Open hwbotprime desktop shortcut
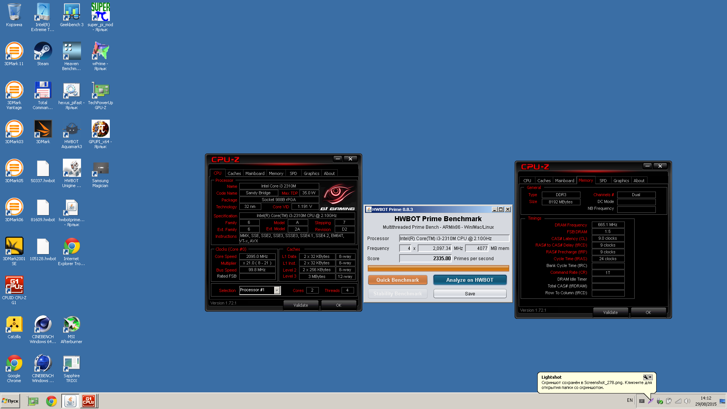 (72, 212)
